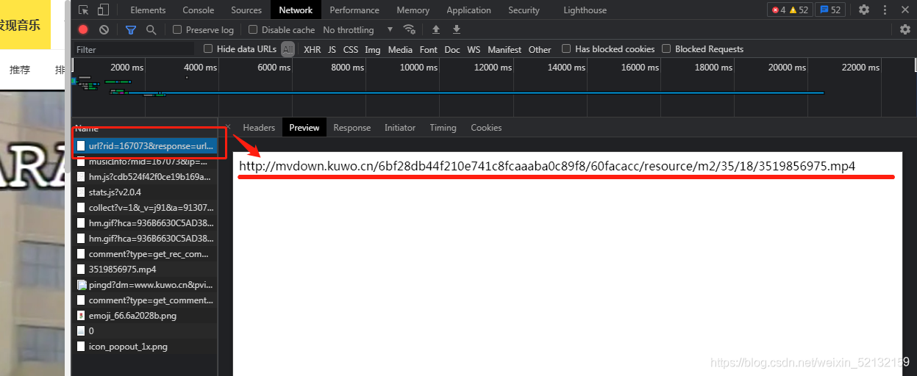Open the No throttling dropdown
Image resolution: width=917 pixels, height=376 pixels.
tap(358, 29)
